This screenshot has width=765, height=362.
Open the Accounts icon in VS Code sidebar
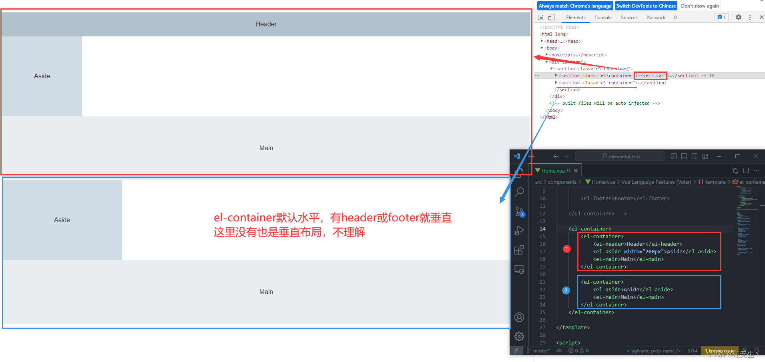pyautogui.click(x=519, y=317)
